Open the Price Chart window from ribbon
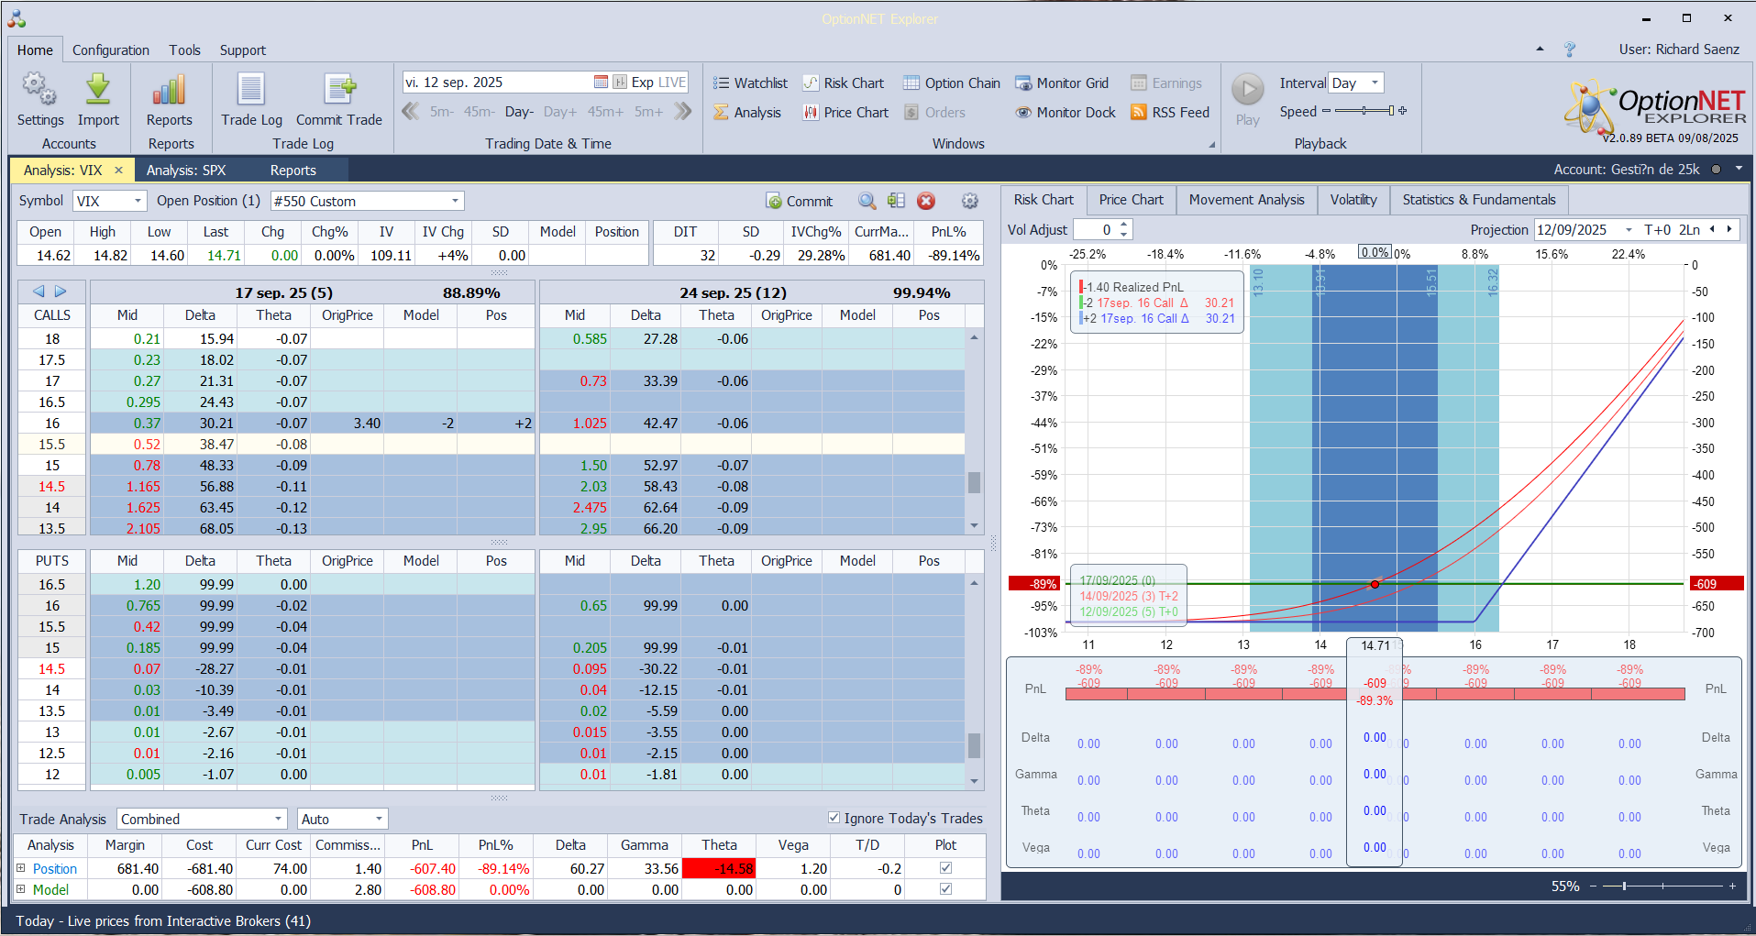Image resolution: width=1756 pixels, height=936 pixels. pyautogui.click(x=845, y=112)
